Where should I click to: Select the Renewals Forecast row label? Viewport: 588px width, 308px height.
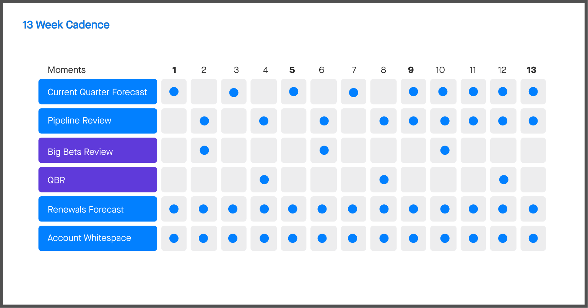(x=97, y=209)
